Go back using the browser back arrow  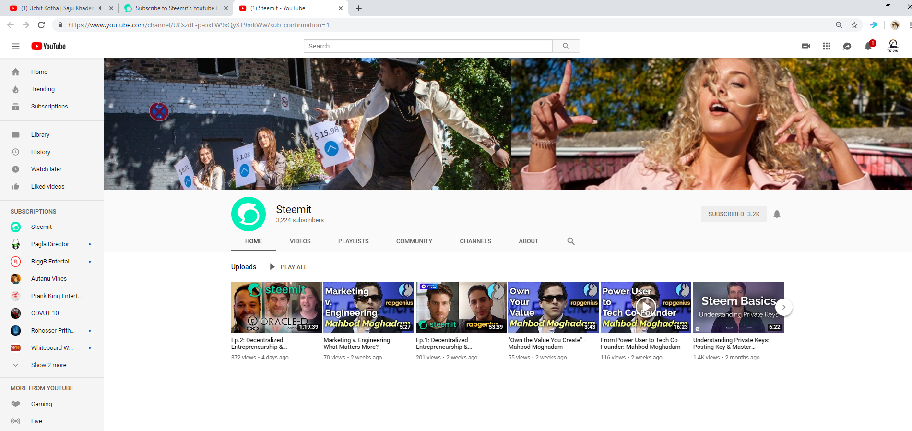tap(11, 25)
